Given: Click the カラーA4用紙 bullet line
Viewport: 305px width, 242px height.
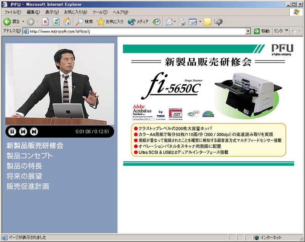Looking at the screenshot, I should click(x=204, y=134).
